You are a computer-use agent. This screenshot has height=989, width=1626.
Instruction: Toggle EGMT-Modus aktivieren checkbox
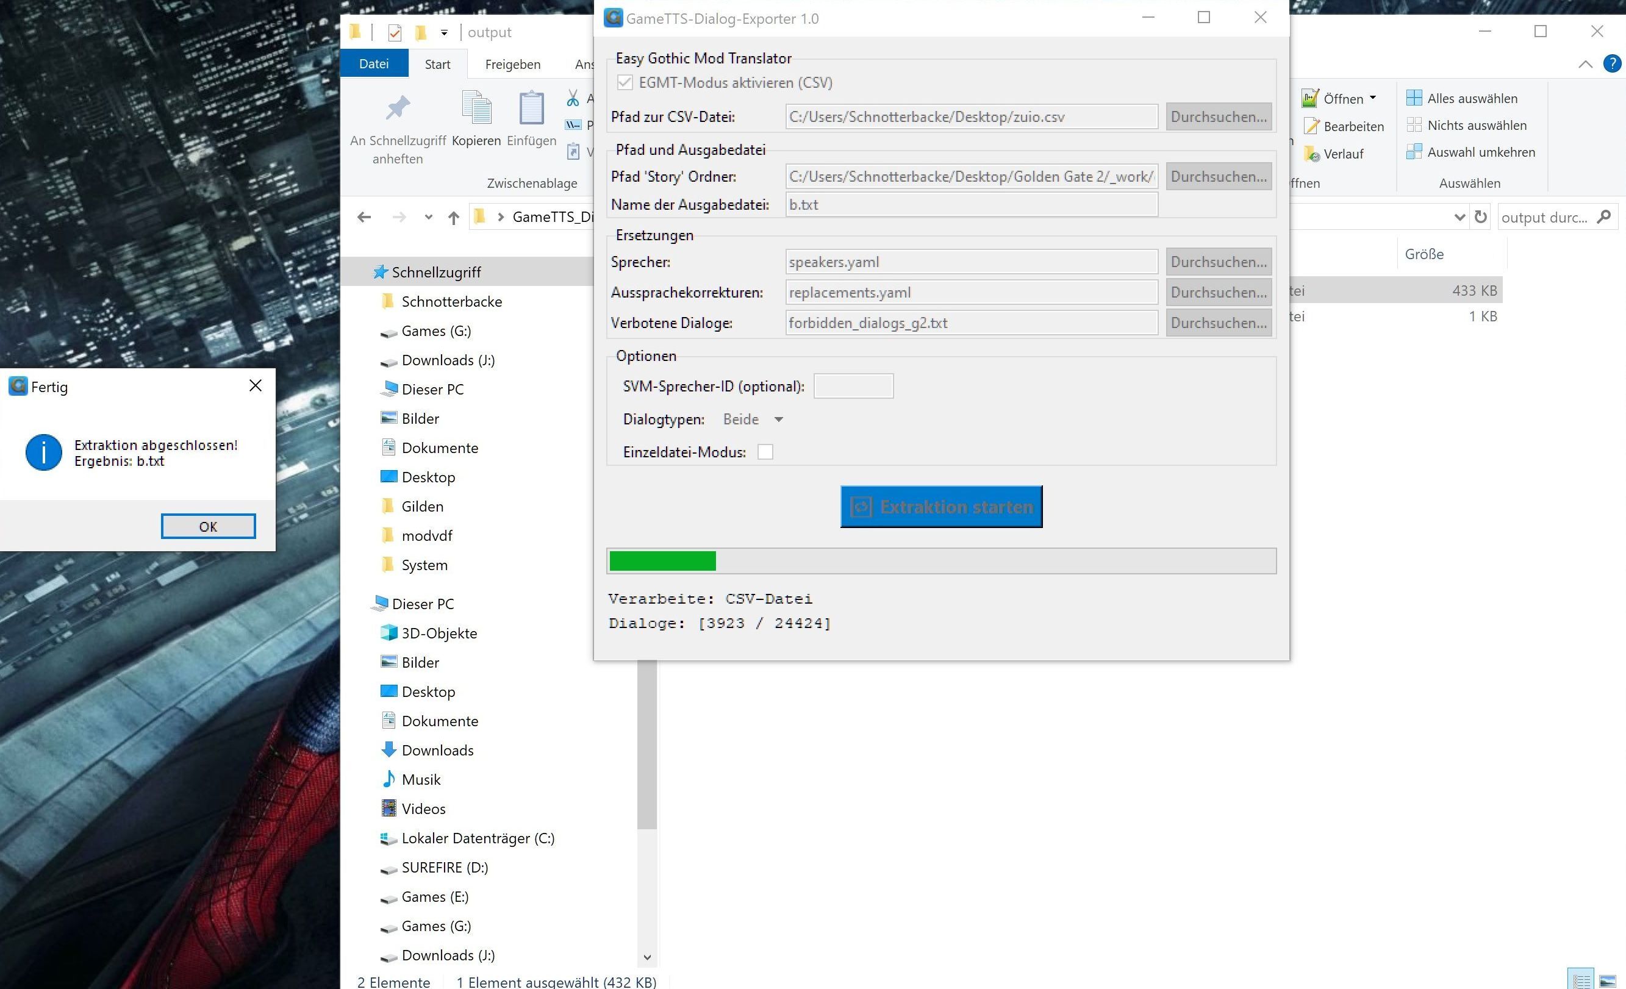(x=625, y=82)
